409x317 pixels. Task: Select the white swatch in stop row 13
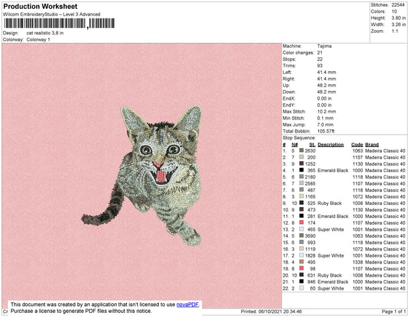click(x=301, y=229)
